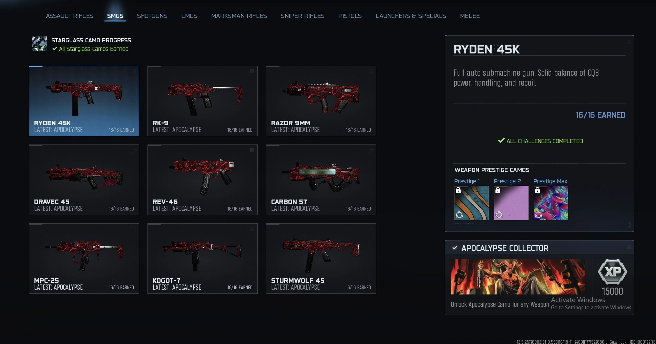
Task: Click the lock icon on Prestige 2 camo
Action: [x=498, y=190]
